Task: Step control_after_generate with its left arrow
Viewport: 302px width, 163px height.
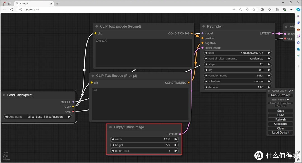Action: pos(206,59)
